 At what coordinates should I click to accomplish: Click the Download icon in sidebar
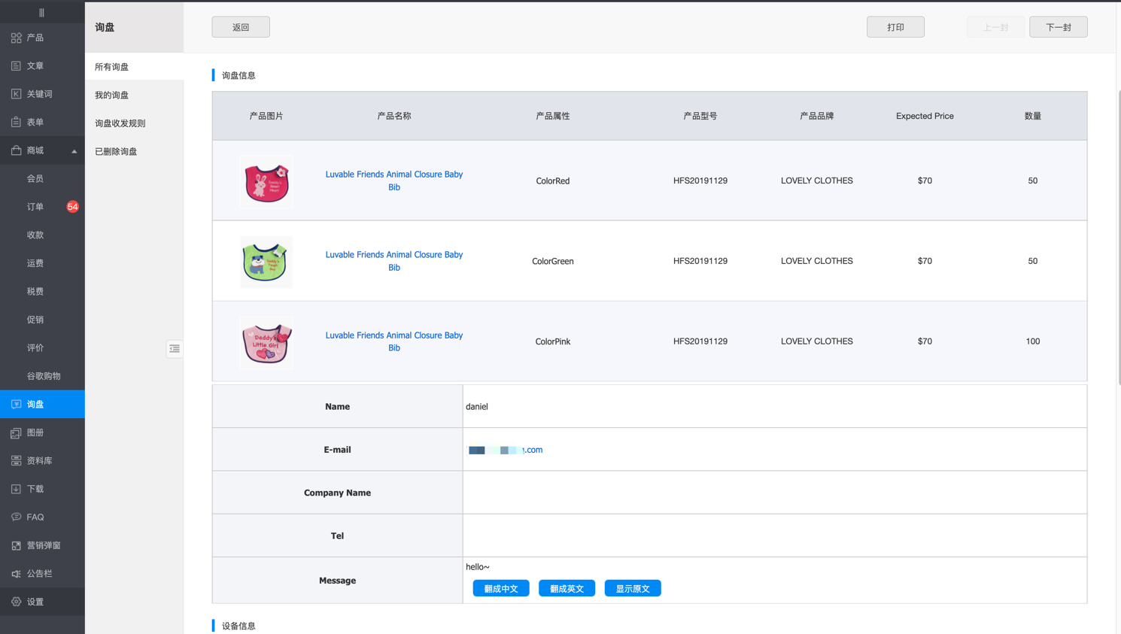[16, 489]
